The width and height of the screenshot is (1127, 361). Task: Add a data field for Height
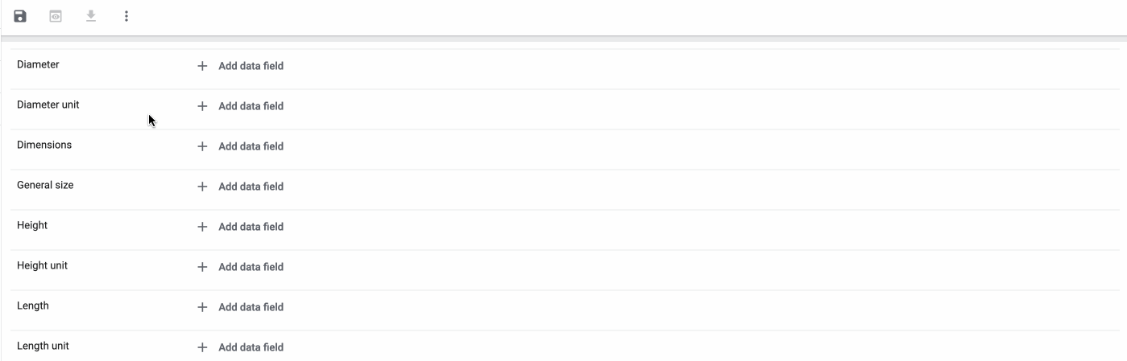pos(250,227)
